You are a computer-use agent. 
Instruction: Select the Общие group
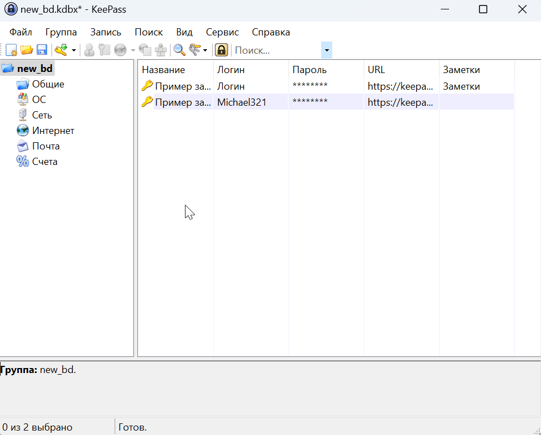pos(48,84)
